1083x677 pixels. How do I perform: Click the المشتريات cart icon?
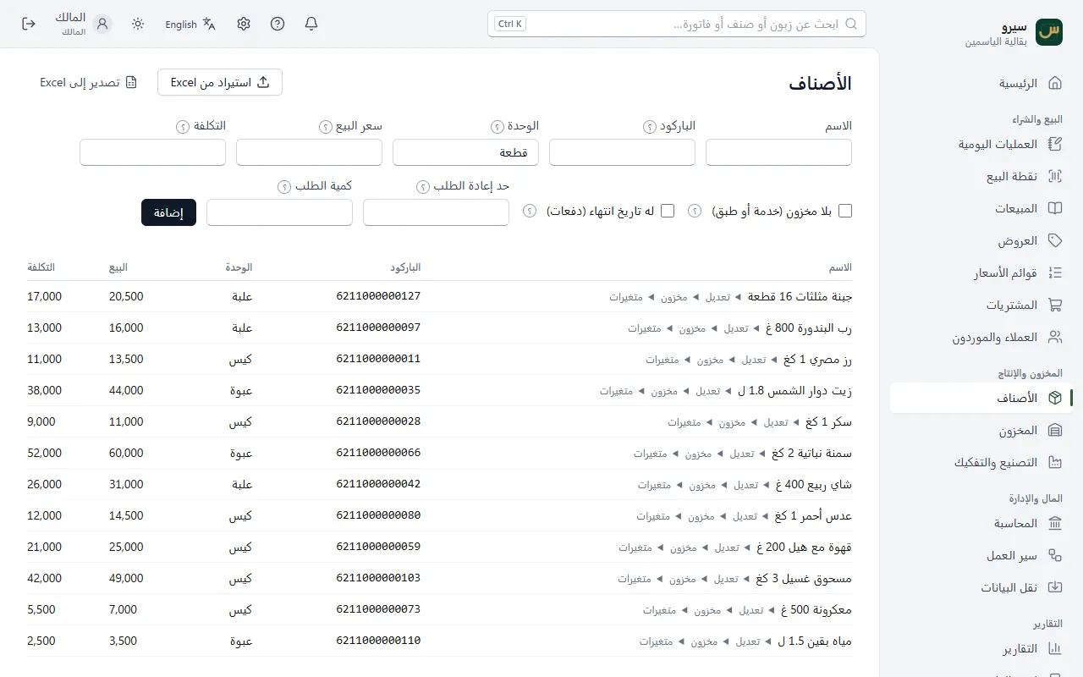(x=1055, y=305)
